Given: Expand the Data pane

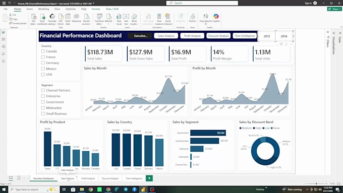Looking at the screenshot, I should pos(340,33).
